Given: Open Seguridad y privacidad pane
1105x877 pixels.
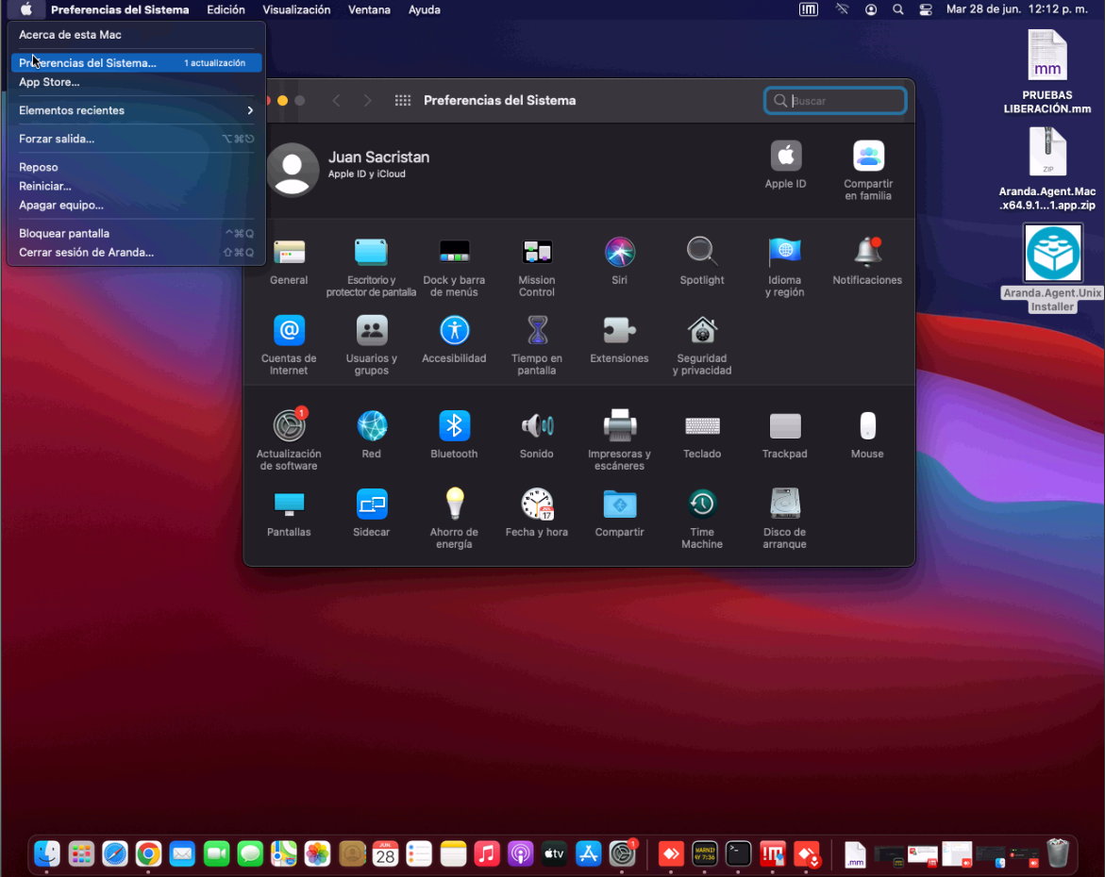Looking at the screenshot, I should click(x=702, y=330).
